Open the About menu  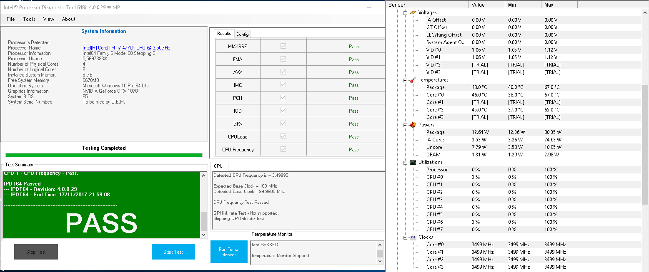(69, 19)
